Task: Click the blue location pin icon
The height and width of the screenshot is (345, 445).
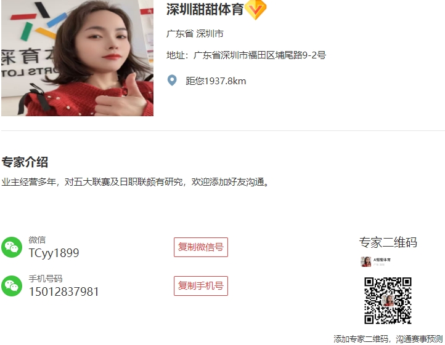Action: click(172, 81)
